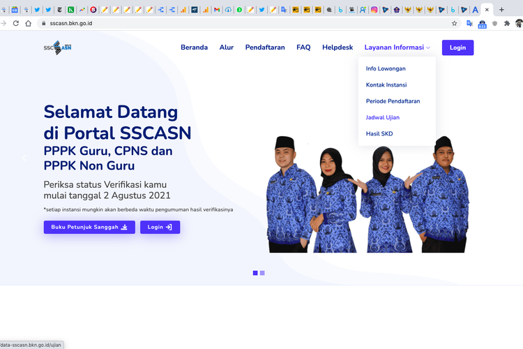523x349 pixels.
Task: Collapse the Layanan Informasi dropdown
Action: coord(397,47)
